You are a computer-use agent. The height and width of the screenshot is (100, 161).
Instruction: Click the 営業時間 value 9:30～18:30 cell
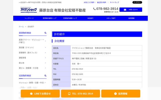click(x=106, y=79)
